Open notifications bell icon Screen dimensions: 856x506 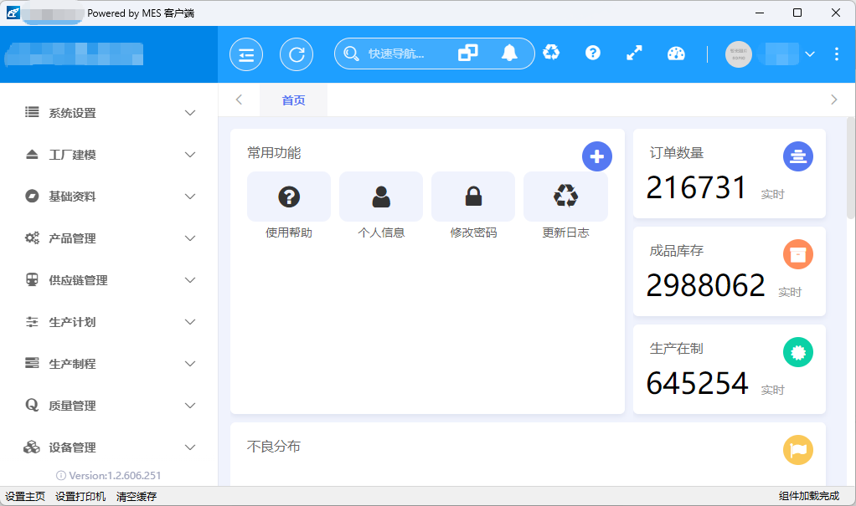509,53
